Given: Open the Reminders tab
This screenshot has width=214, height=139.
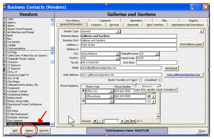Looking at the screenshot, I should click(x=137, y=21).
